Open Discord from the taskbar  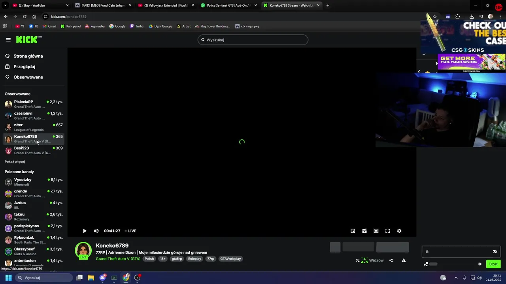click(x=103, y=278)
